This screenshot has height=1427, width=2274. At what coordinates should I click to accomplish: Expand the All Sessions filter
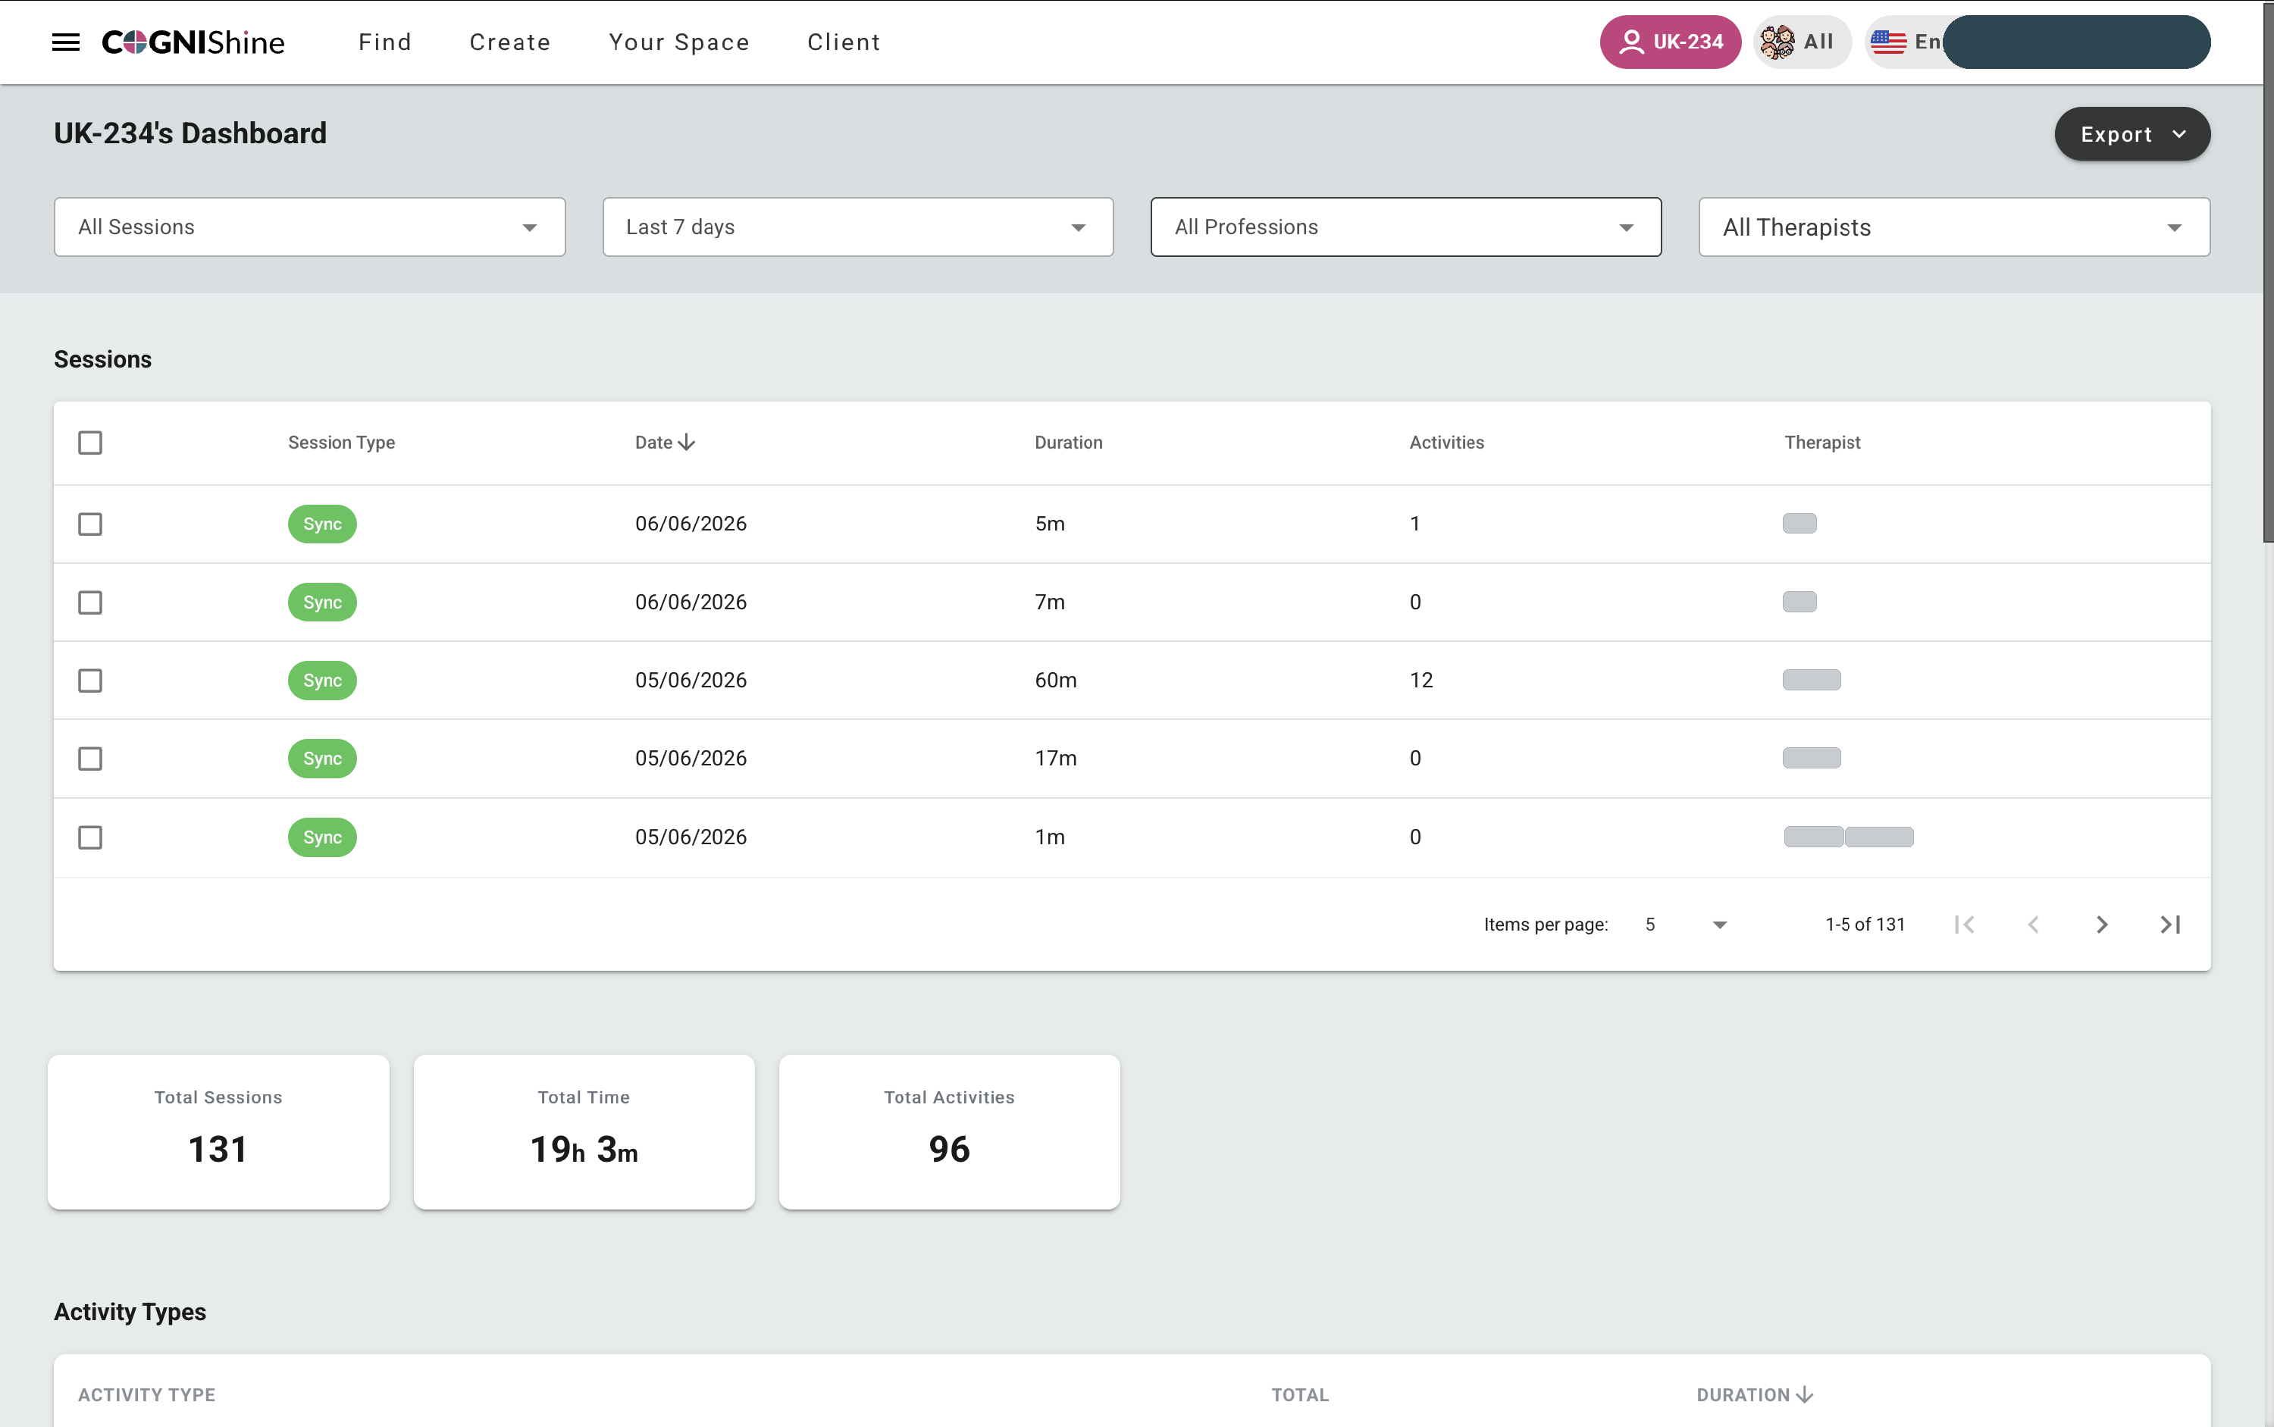click(309, 227)
